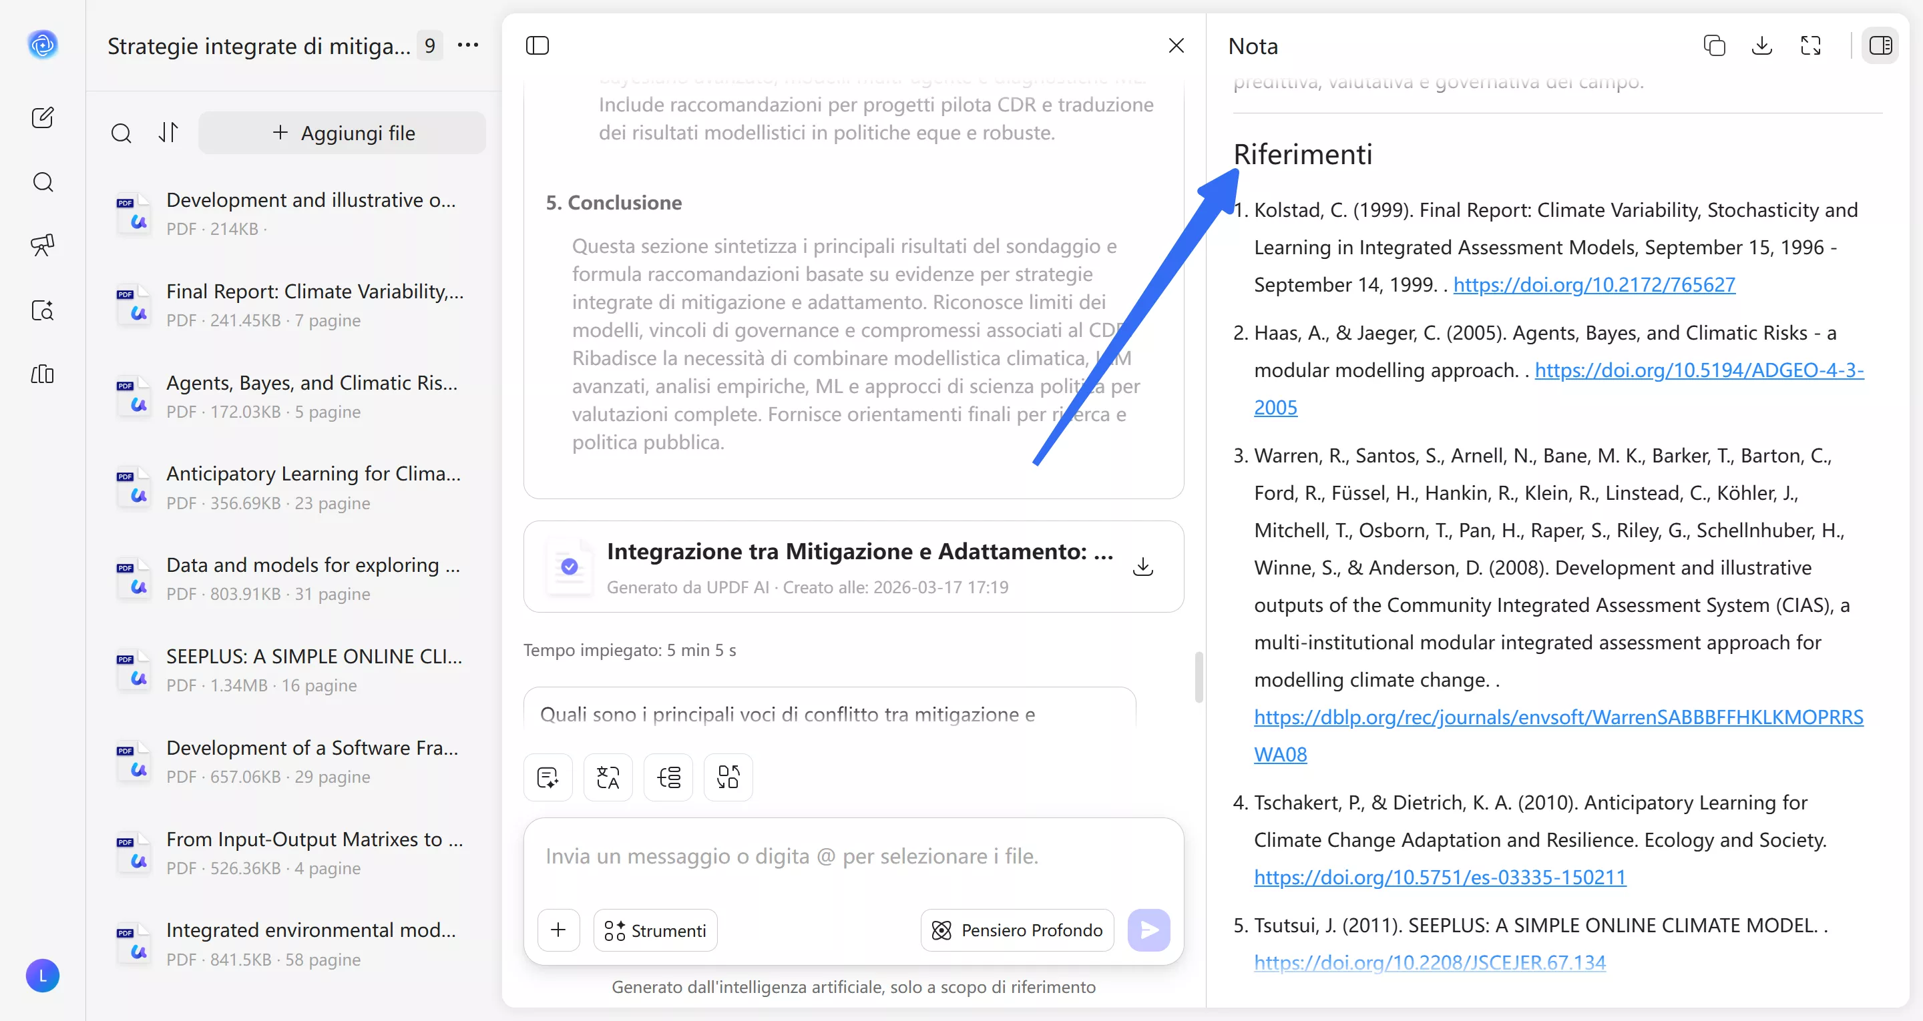
Task: Copy the note with copy icon
Action: (x=1714, y=45)
